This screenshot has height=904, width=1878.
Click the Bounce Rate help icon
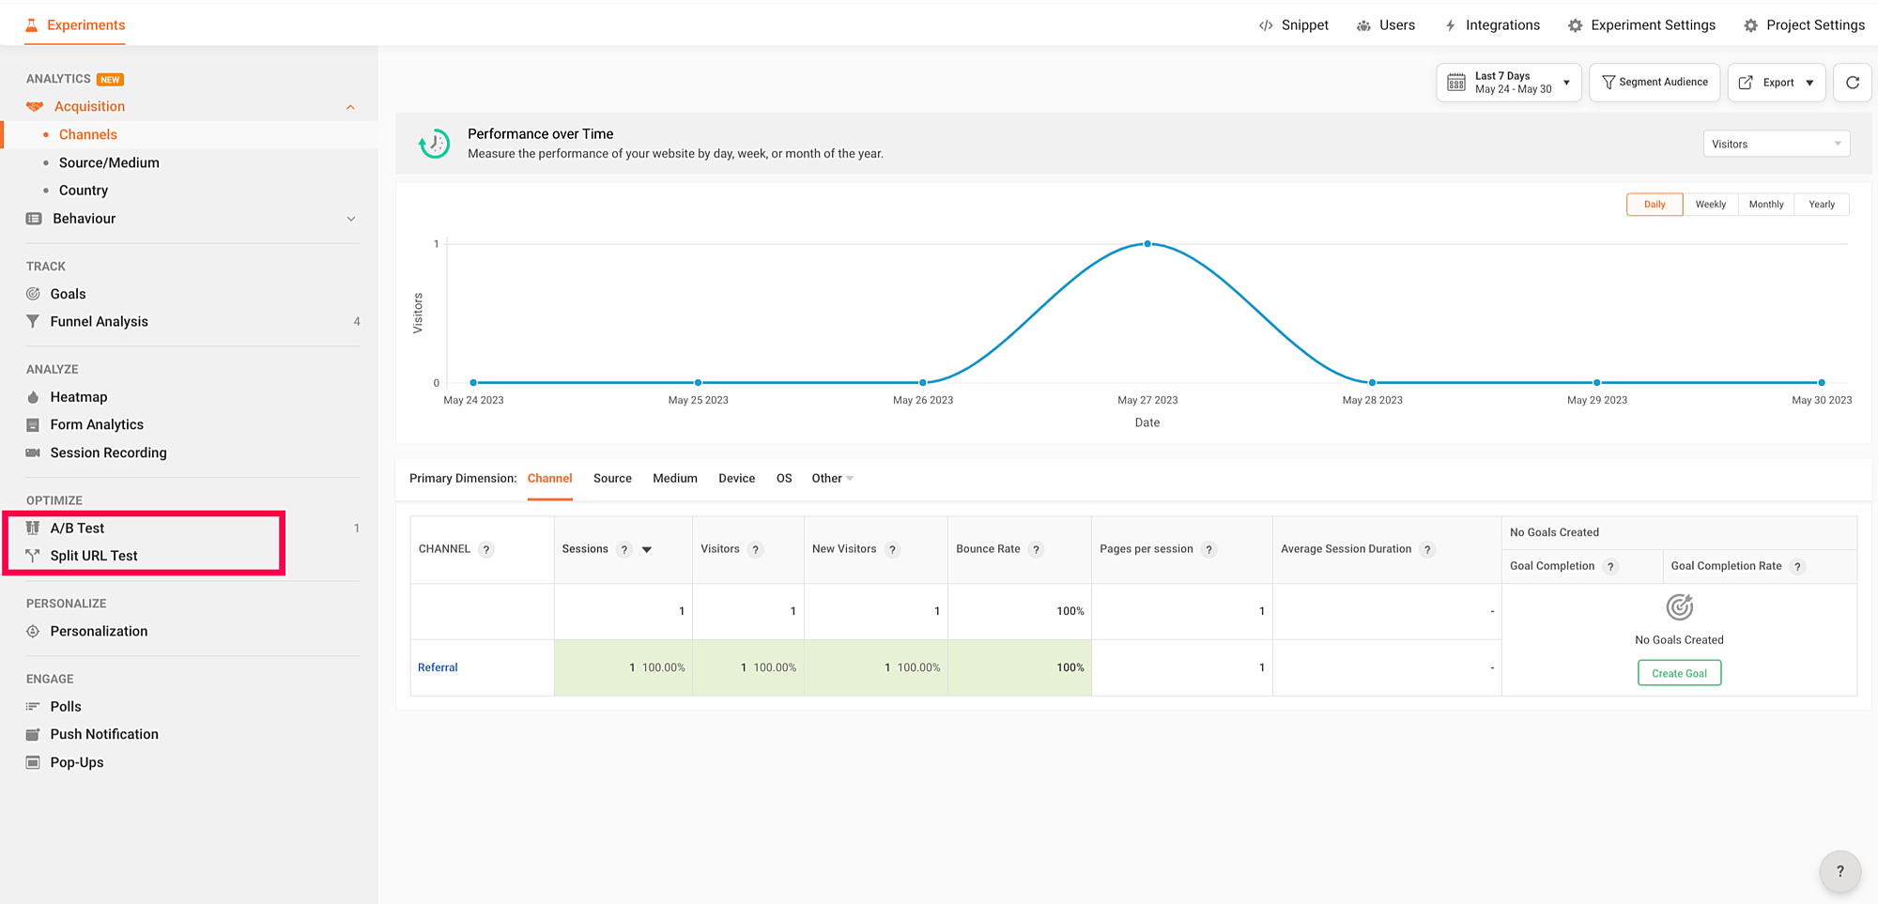[x=1036, y=550]
